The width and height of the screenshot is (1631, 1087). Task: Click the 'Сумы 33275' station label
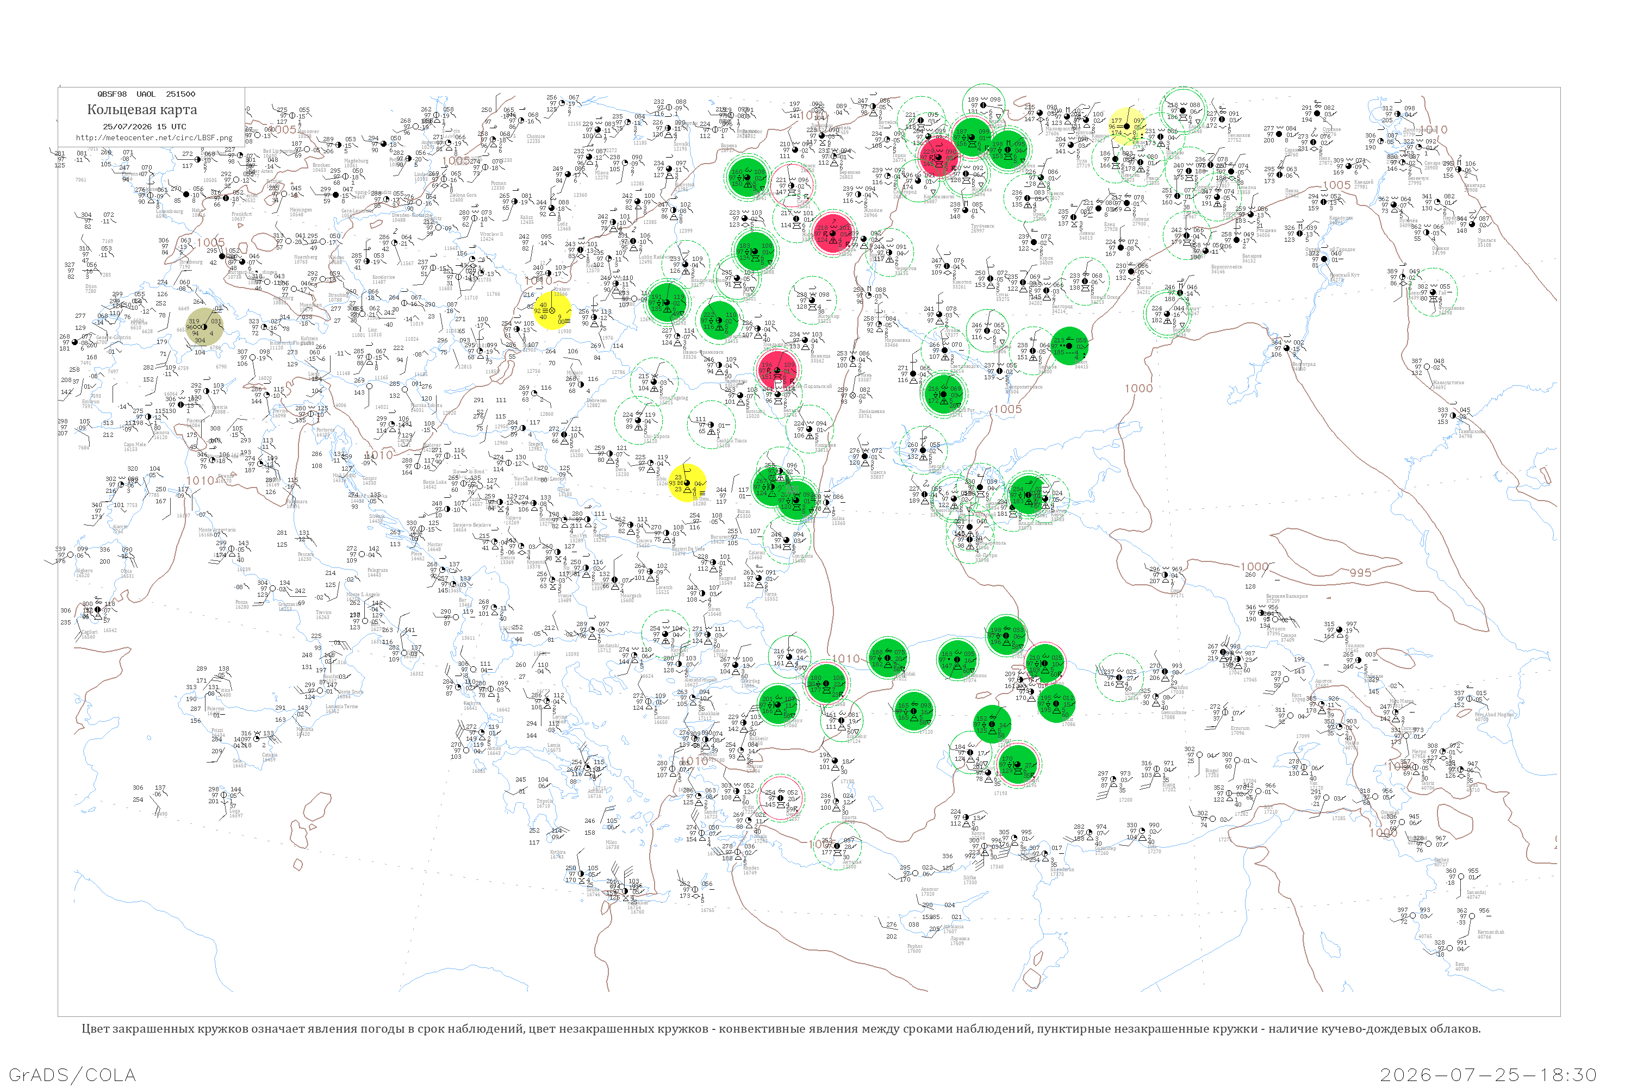1003,297
